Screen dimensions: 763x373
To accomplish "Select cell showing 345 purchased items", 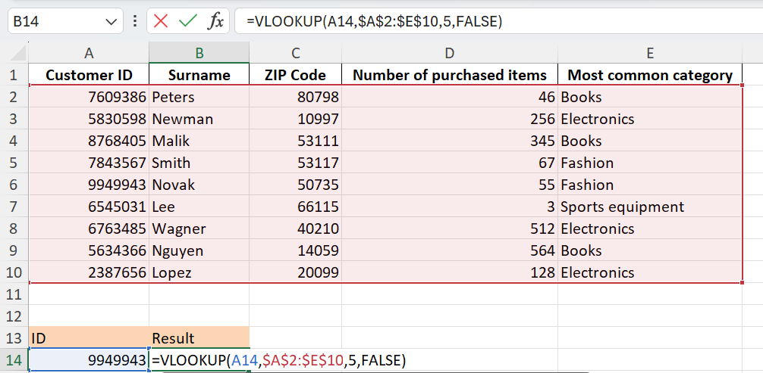I will pyautogui.click(x=450, y=141).
